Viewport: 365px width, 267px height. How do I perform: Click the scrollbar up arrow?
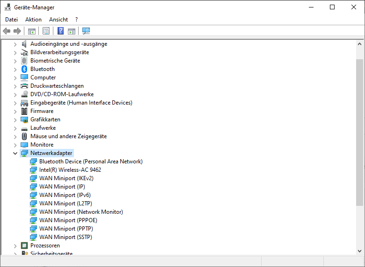[x=359, y=44]
